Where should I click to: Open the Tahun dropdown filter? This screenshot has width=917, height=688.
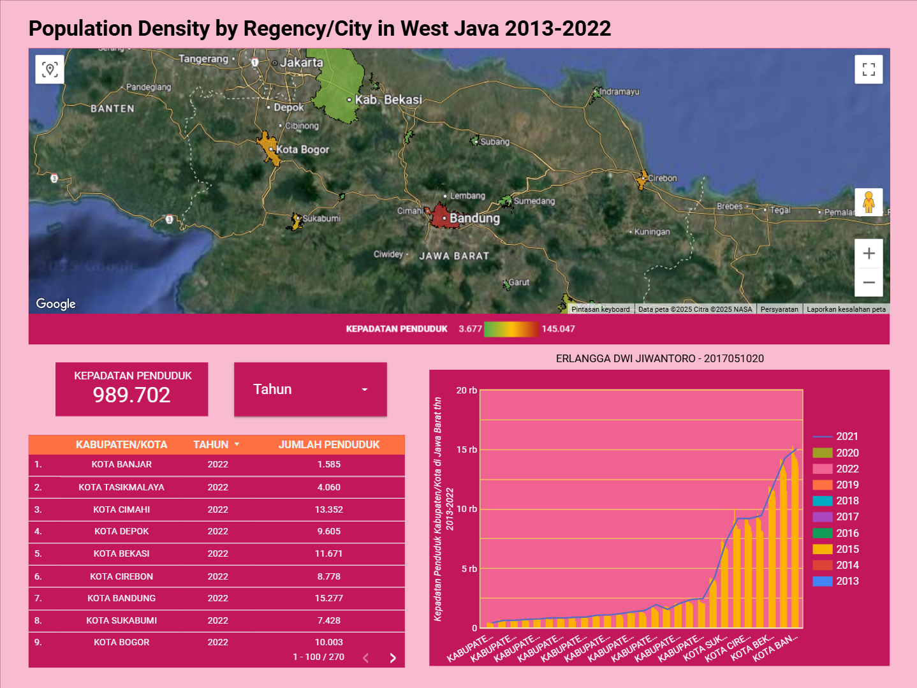pos(311,390)
